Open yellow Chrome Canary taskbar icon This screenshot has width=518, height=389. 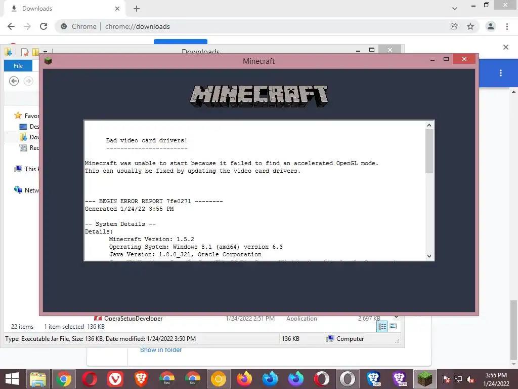(219, 379)
